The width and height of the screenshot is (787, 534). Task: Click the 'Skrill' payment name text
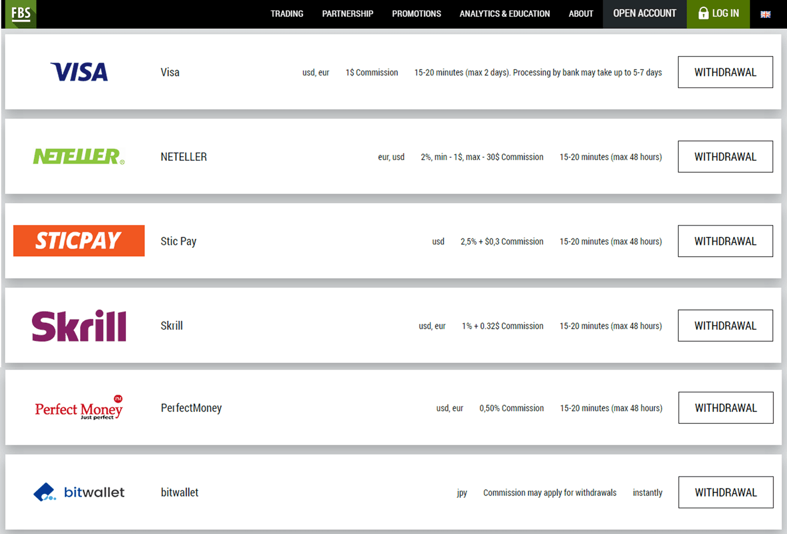172,326
